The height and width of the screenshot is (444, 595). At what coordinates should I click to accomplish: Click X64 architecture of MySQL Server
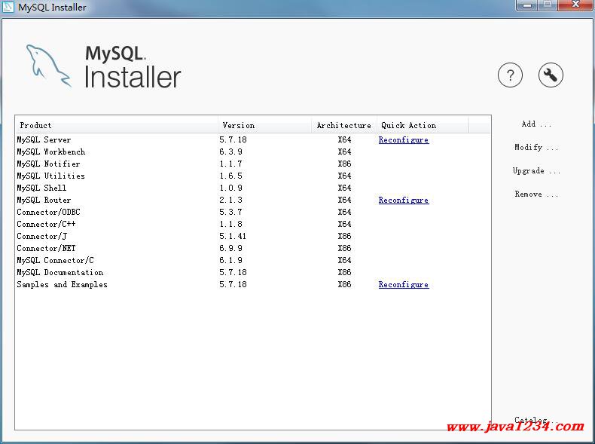tap(344, 139)
